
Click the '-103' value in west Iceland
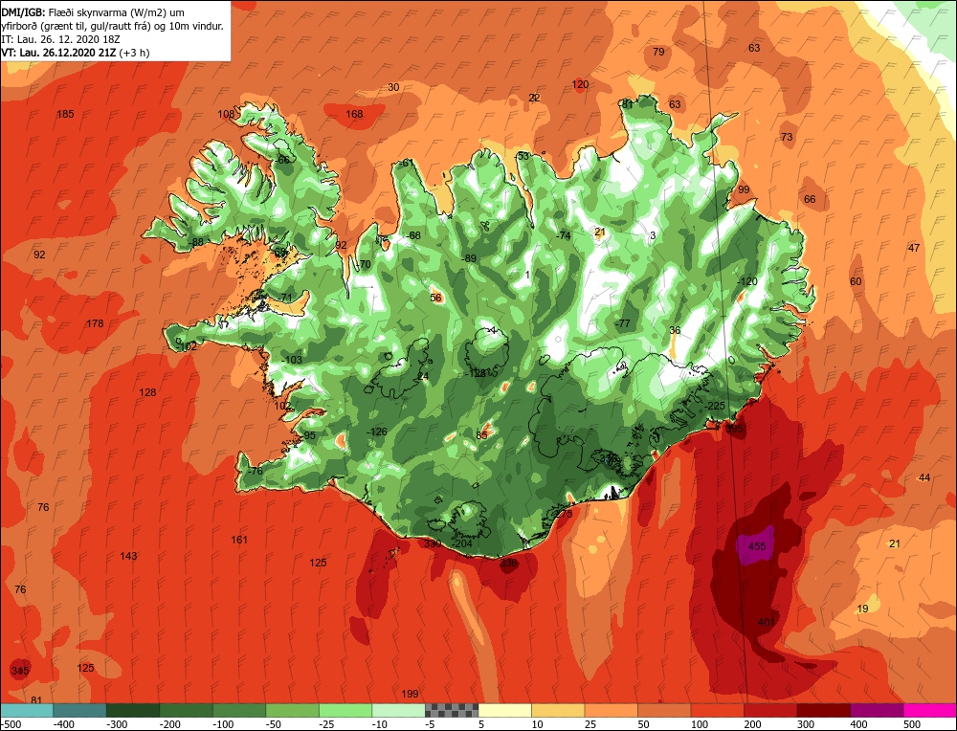(x=292, y=360)
